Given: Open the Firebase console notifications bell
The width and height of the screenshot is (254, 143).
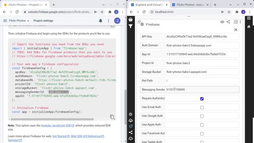Looking at the screenshot, I should [100, 21].
